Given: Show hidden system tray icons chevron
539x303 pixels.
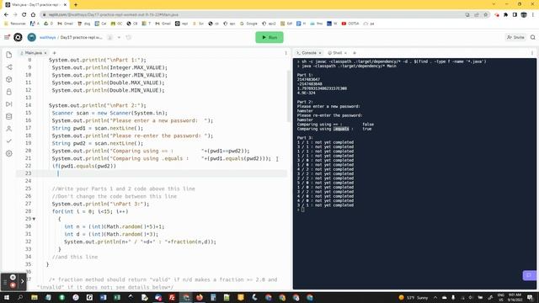Looking at the screenshot, I should [x=435, y=297].
